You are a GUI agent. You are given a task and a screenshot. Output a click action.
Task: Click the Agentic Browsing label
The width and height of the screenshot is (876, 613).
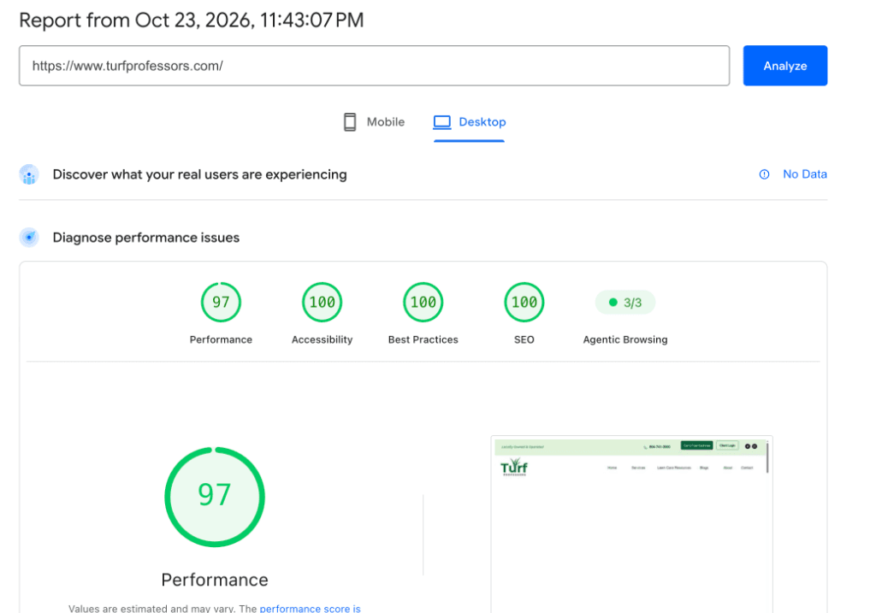624,339
